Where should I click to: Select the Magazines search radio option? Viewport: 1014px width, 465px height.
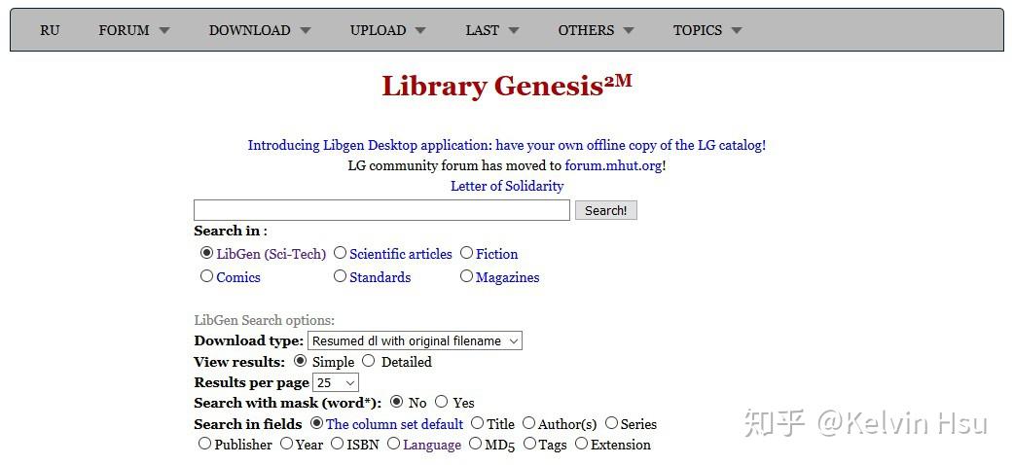tap(466, 276)
